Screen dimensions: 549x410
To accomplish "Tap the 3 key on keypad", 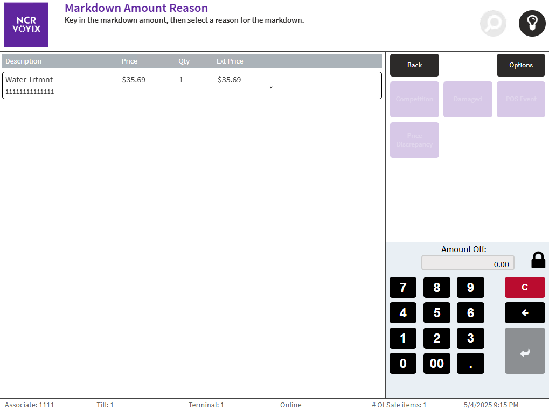I will (x=470, y=338).
